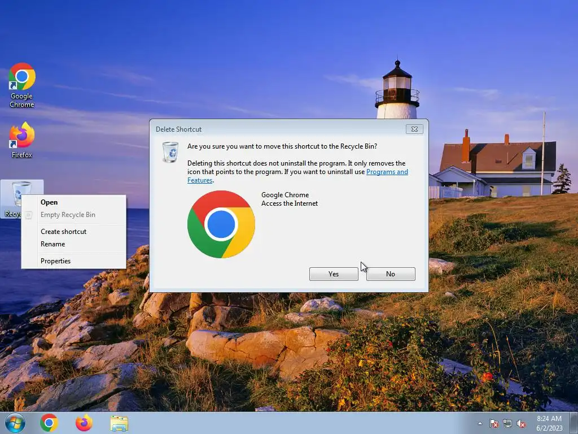This screenshot has height=434, width=578.
Task: Click the large Chrome logo in dialog
Action: tap(221, 224)
